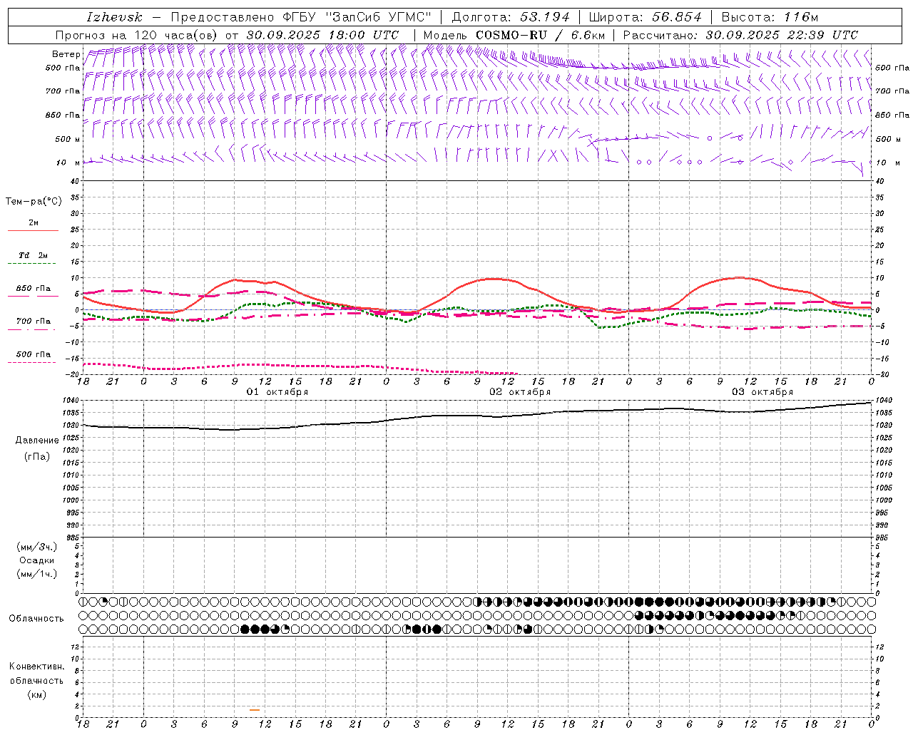Viewport: 913px width, 730px height.
Task: Click the (км) unit label of convective cloudiness
Action: click(36, 694)
